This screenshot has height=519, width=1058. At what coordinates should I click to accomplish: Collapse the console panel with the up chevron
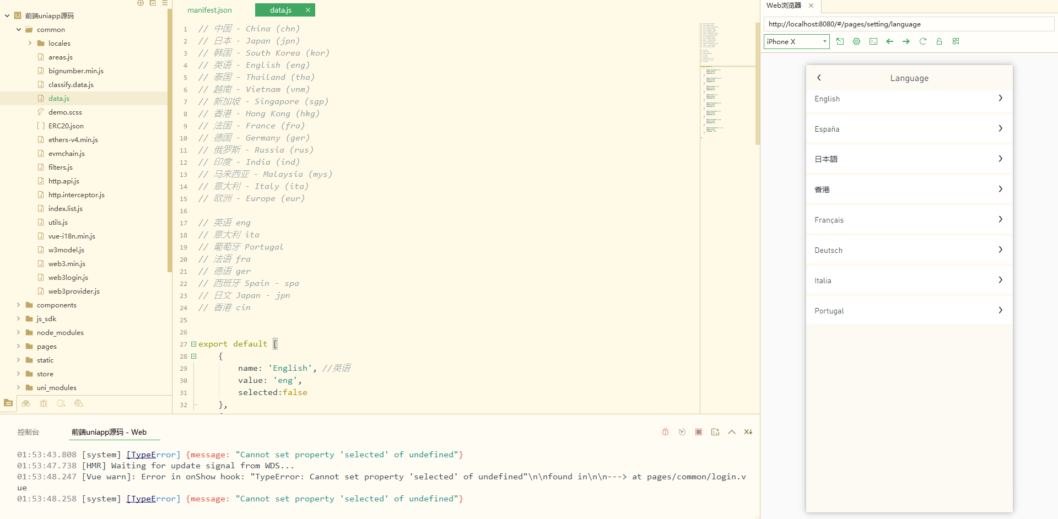click(x=732, y=432)
